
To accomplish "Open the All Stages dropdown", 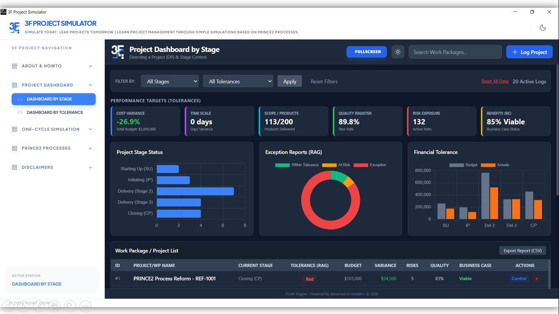I will 170,81.
